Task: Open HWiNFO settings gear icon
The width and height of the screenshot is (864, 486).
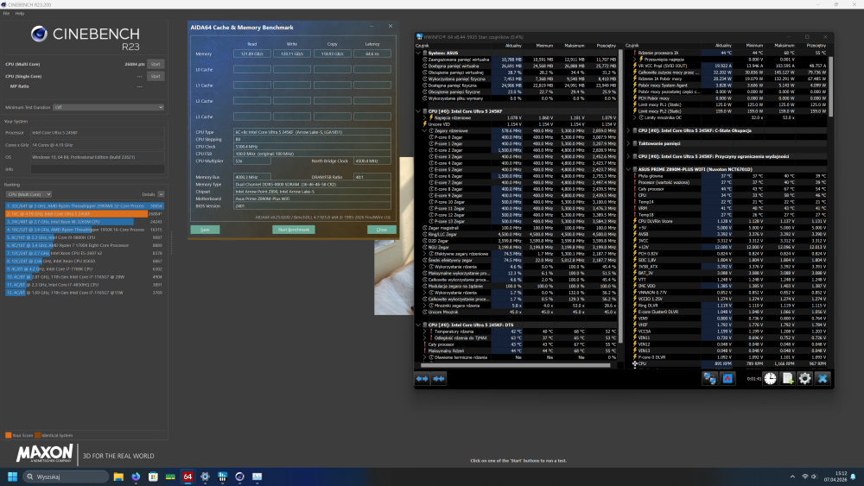Action: [x=805, y=378]
